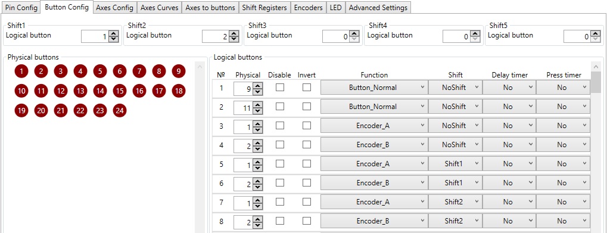Open Encoder_B function dropdown for button 8
The height and width of the screenshot is (233, 607).
(x=374, y=220)
